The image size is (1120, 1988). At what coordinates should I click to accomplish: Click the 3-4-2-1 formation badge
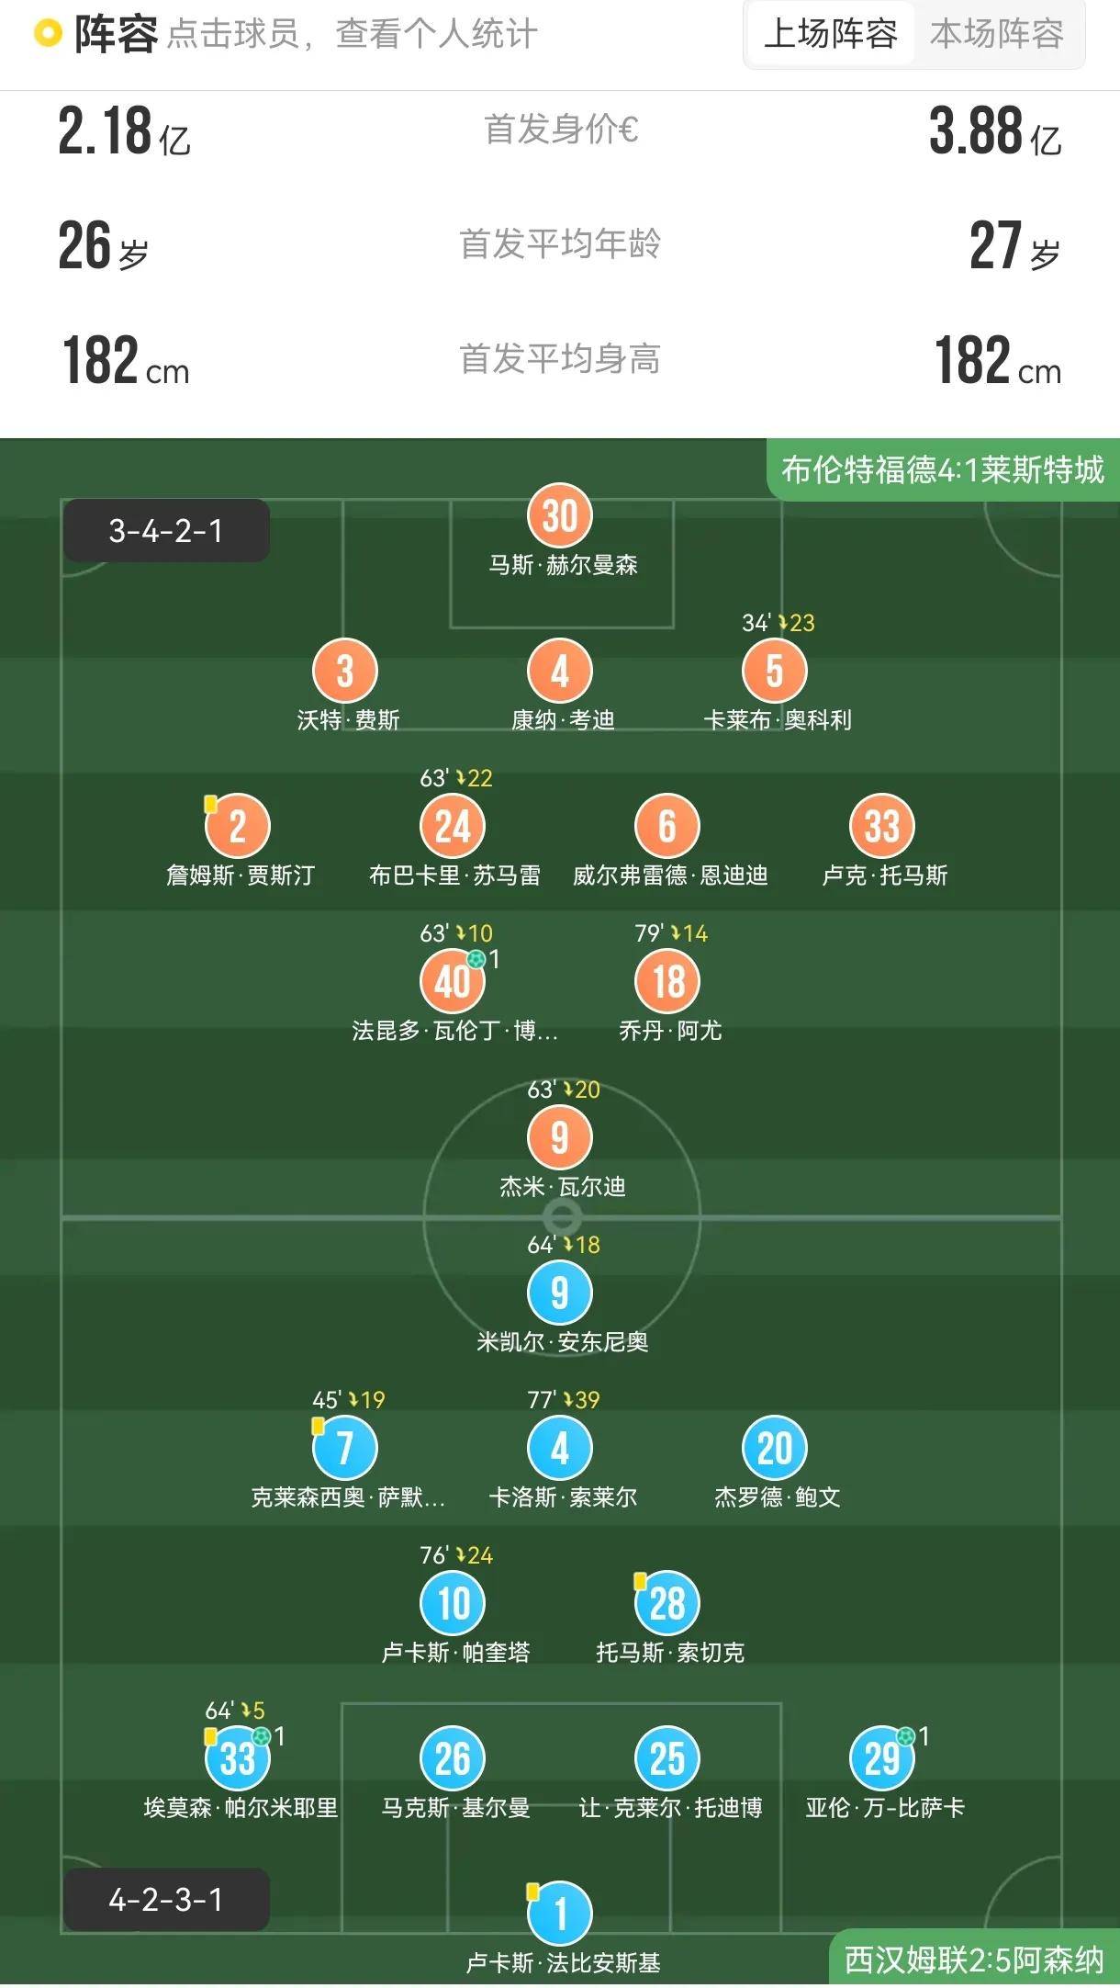[165, 531]
